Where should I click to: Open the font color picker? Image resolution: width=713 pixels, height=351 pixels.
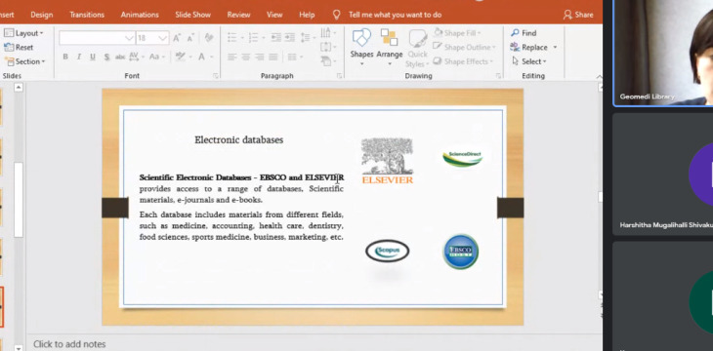(x=204, y=57)
